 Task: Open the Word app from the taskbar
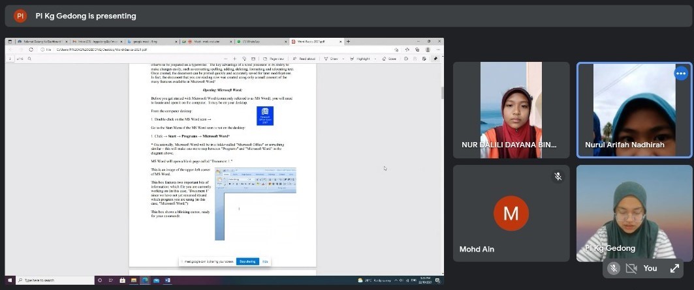pos(167,280)
